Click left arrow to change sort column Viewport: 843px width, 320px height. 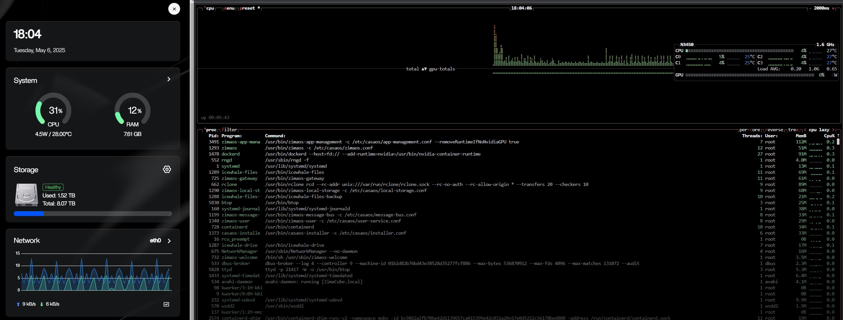(x=805, y=130)
